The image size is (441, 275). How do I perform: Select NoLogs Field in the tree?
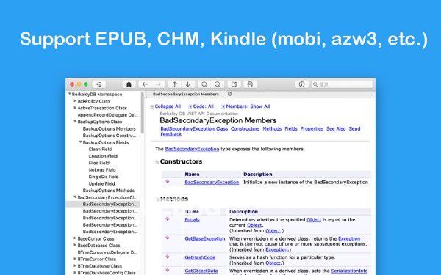tap(102, 170)
